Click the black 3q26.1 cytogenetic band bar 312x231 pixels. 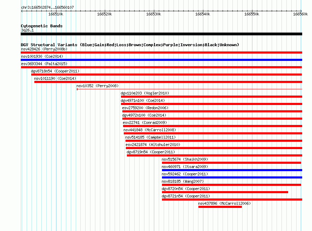[161, 34]
